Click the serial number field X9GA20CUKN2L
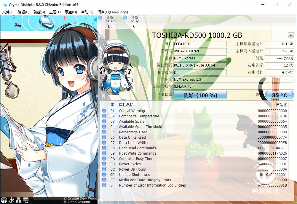The width and height of the screenshot is (297, 204). (200, 51)
